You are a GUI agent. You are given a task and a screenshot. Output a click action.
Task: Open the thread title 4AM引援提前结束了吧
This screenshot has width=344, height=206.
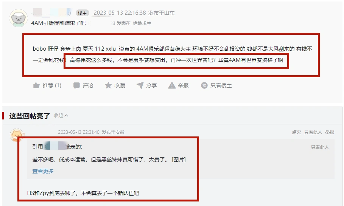pyautogui.click(x=58, y=23)
